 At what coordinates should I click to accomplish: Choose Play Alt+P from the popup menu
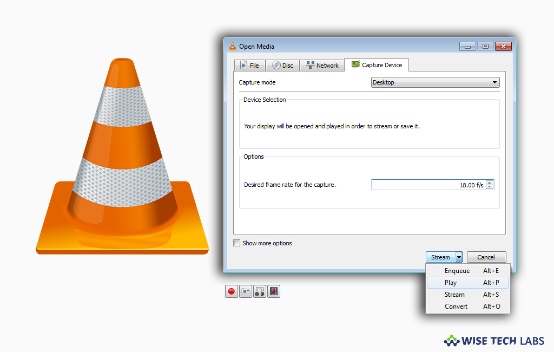point(468,283)
